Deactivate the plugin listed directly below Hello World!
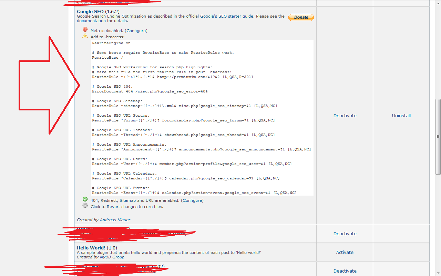 pos(345,271)
